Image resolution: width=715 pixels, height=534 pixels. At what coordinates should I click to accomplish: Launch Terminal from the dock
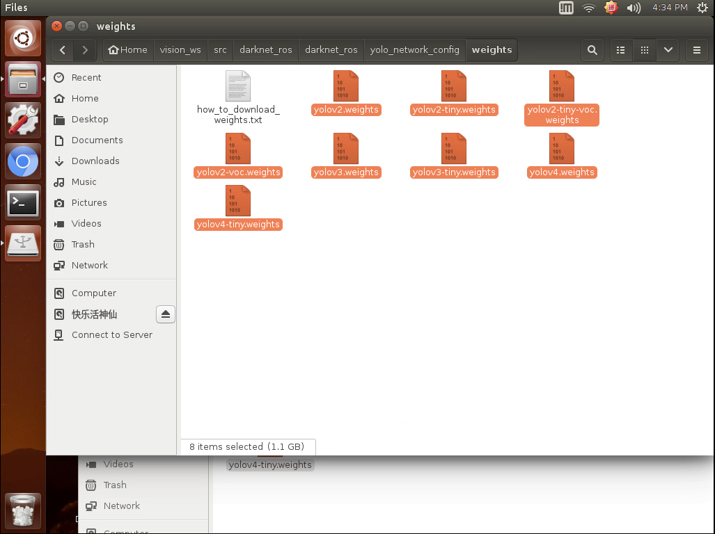[23, 203]
